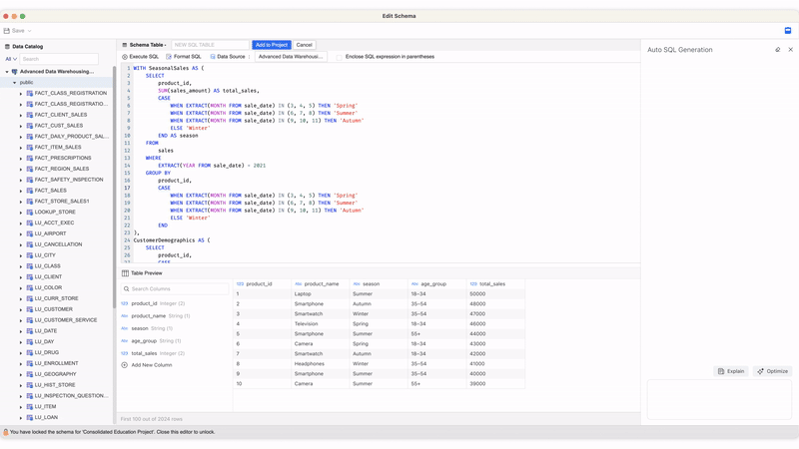Image resolution: width=799 pixels, height=449 pixels.
Task: Click the Explain icon in SQL panel
Action: click(721, 371)
